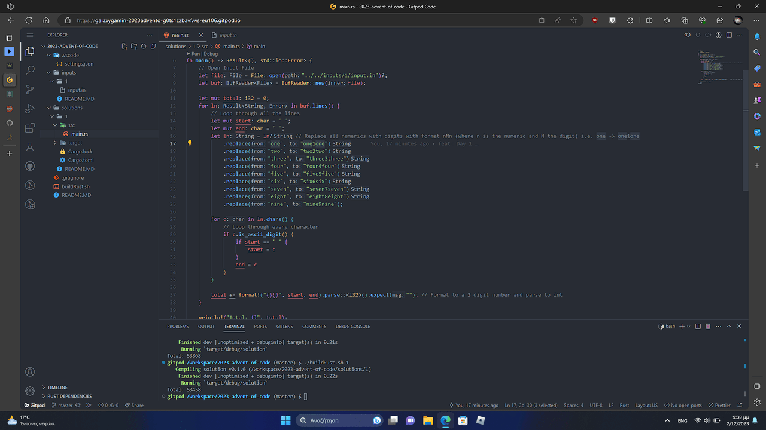Refresh the Explorer file tree
Screen dimensions: 766x430
click(144, 46)
